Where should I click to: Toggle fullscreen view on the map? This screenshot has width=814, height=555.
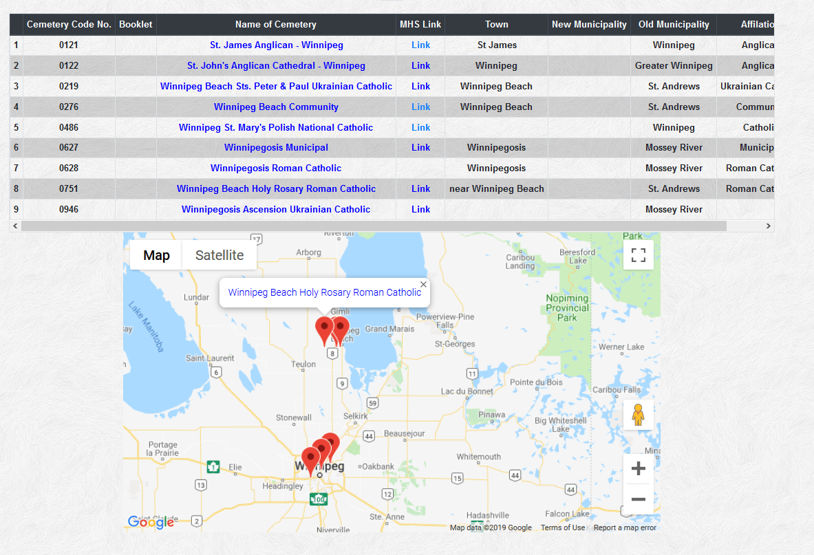(x=638, y=255)
